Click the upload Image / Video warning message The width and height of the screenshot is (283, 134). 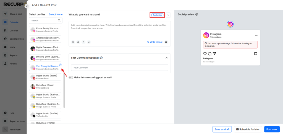tap(230, 45)
